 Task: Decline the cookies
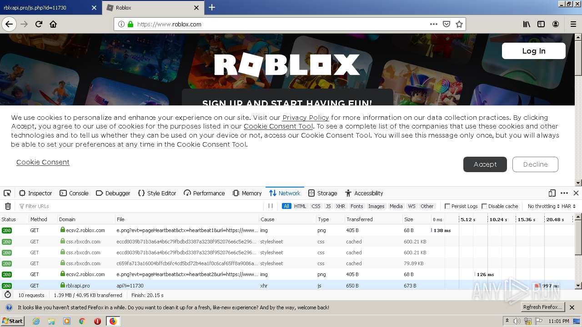(x=535, y=164)
